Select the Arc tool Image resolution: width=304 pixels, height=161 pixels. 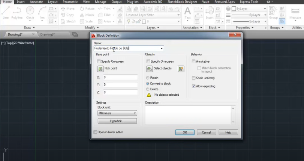point(42,13)
